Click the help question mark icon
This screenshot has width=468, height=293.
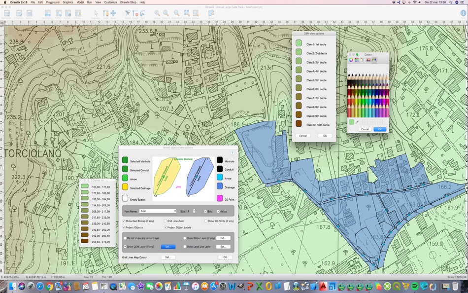pos(233,153)
